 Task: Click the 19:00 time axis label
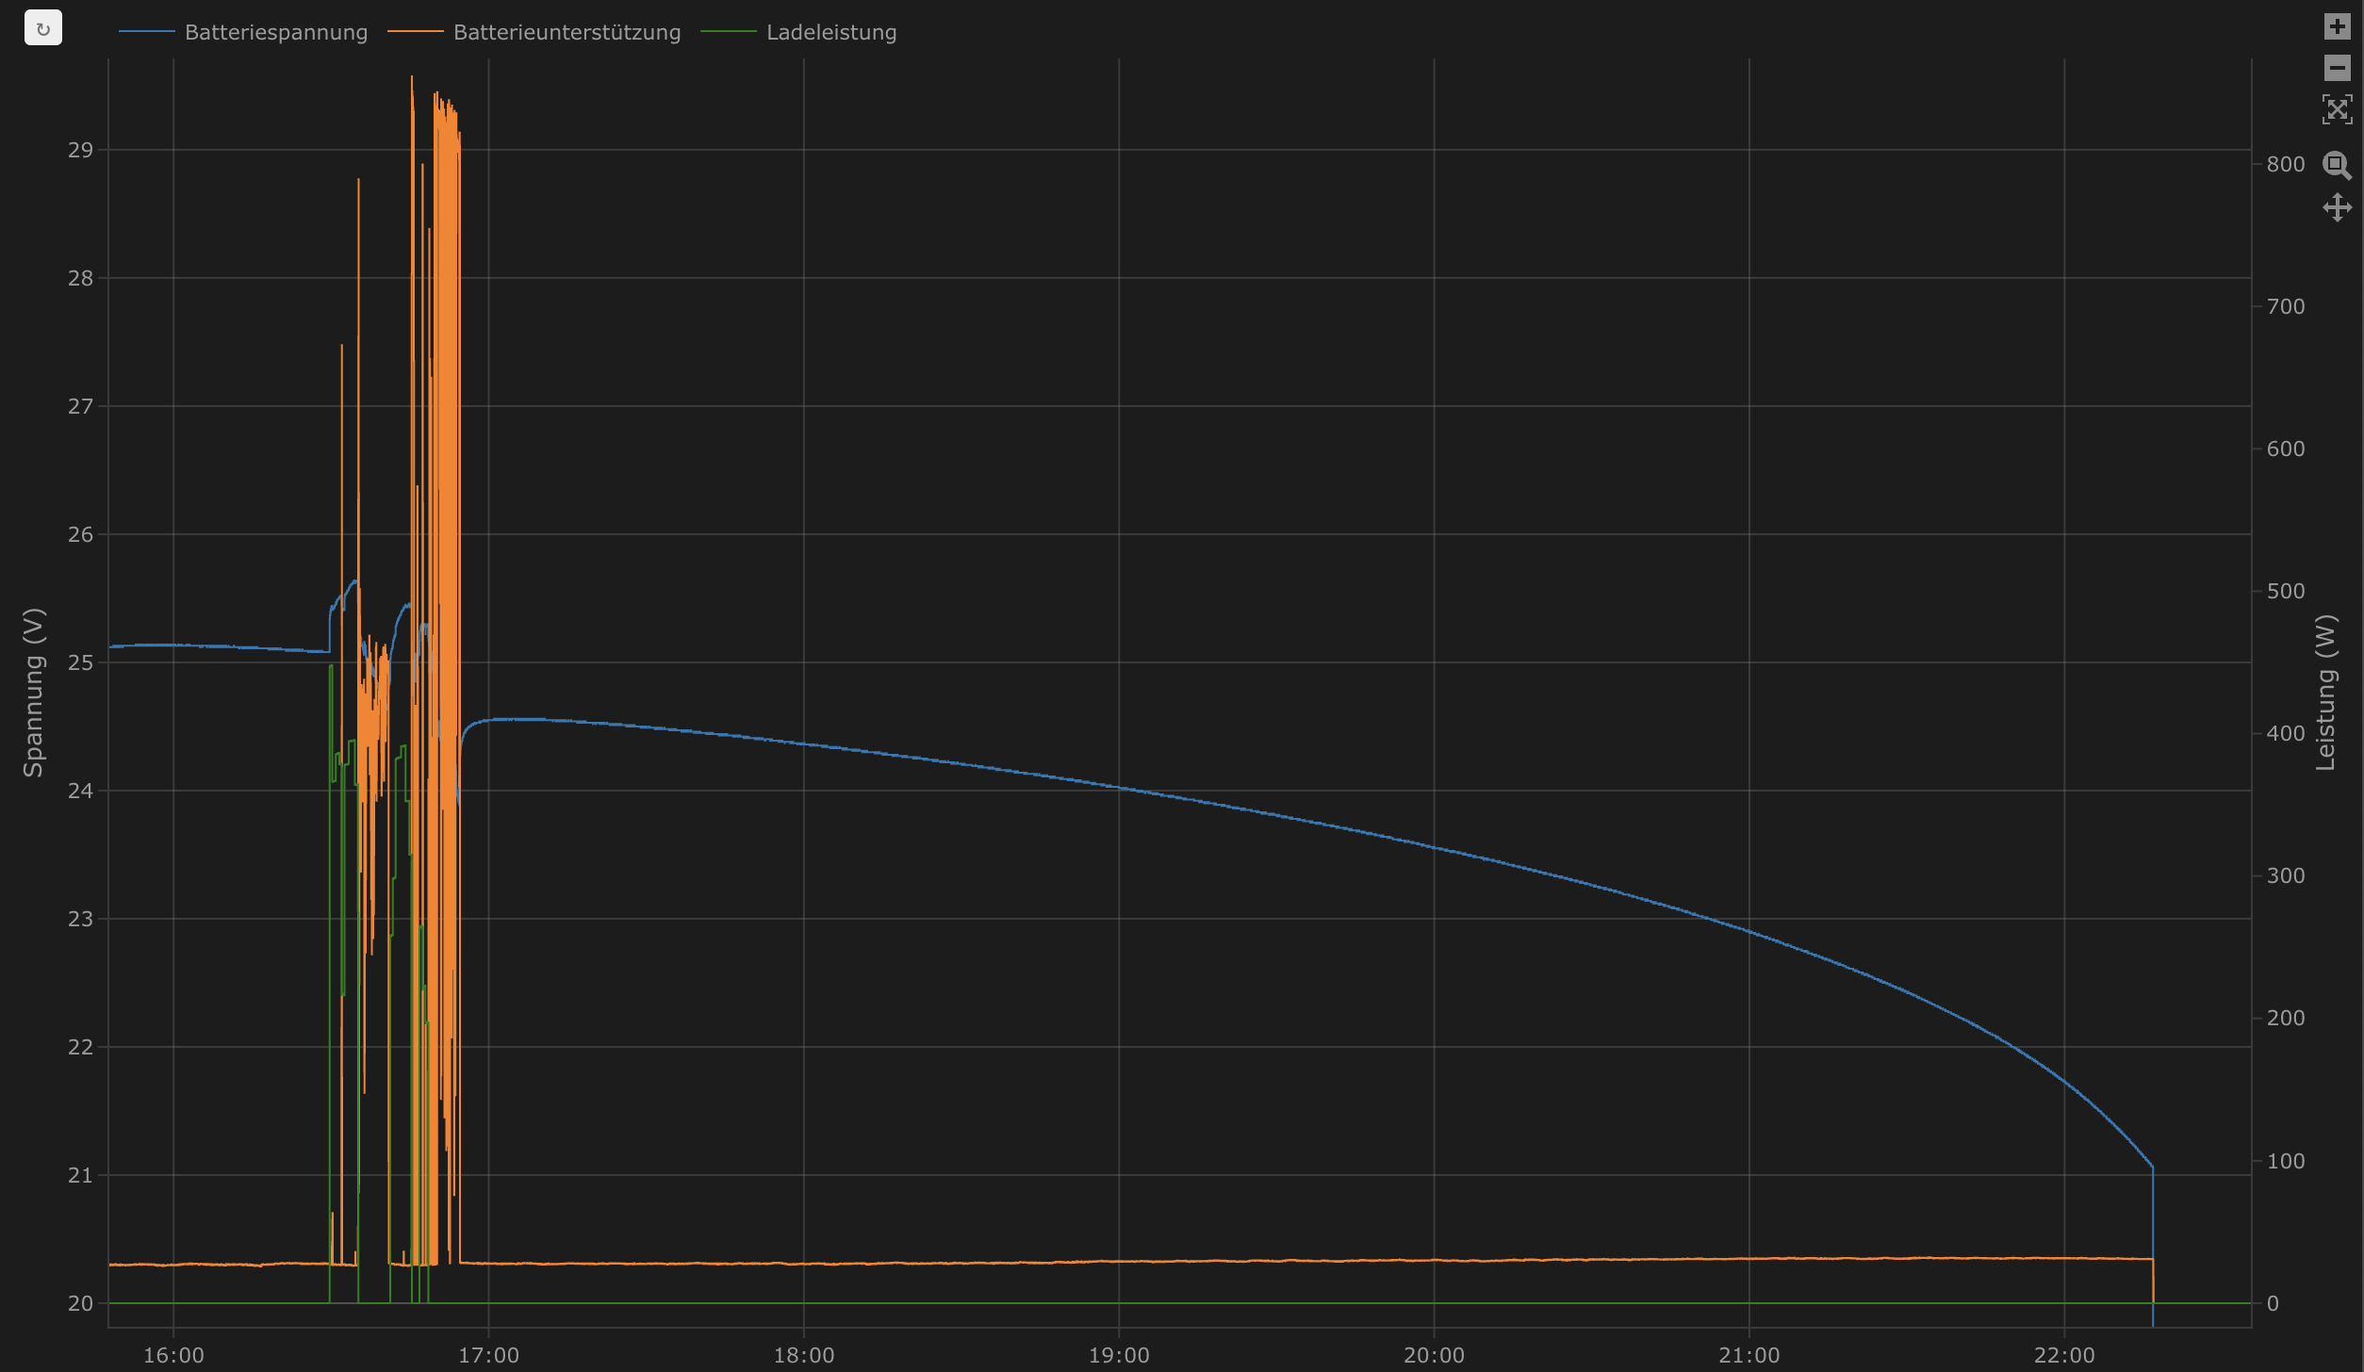1119,1355
